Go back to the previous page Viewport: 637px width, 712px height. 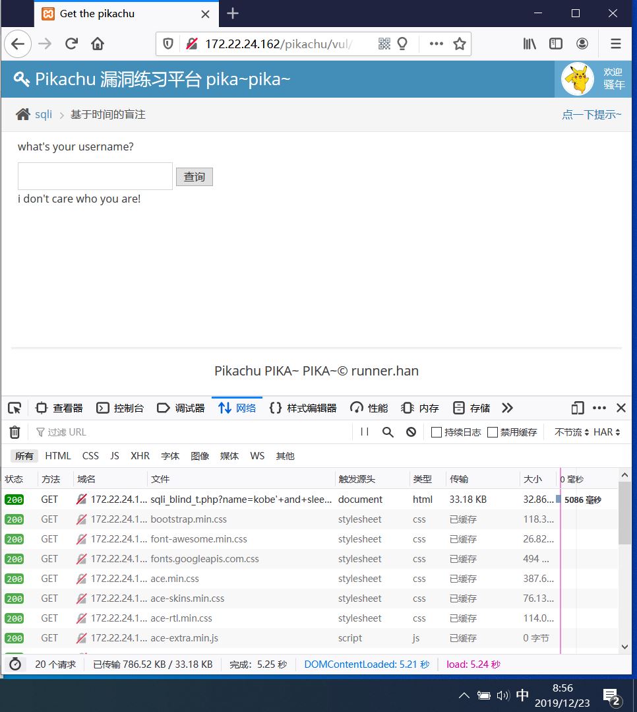click(x=18, y=44)
